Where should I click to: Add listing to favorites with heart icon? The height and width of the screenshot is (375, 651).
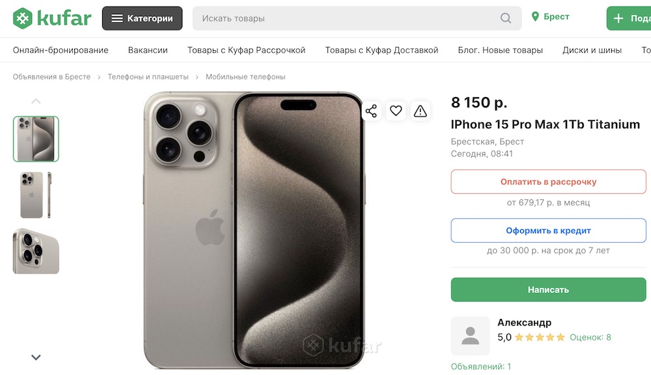point(396,111)
